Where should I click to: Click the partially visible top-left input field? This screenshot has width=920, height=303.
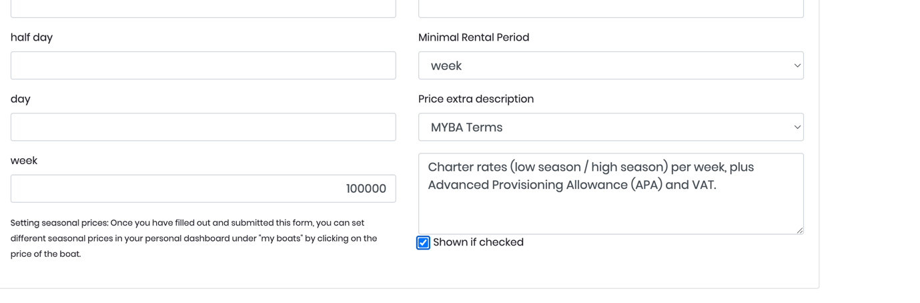(203, 9)
